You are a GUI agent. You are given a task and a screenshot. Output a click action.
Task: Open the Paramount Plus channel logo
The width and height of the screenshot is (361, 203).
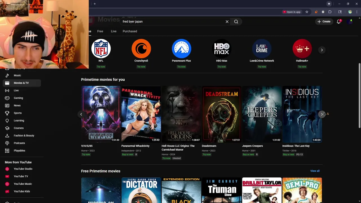181,49
